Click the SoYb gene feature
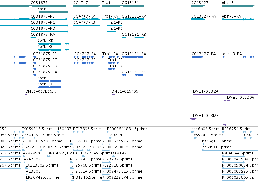 pyautogui.click(x=53, y=12)
